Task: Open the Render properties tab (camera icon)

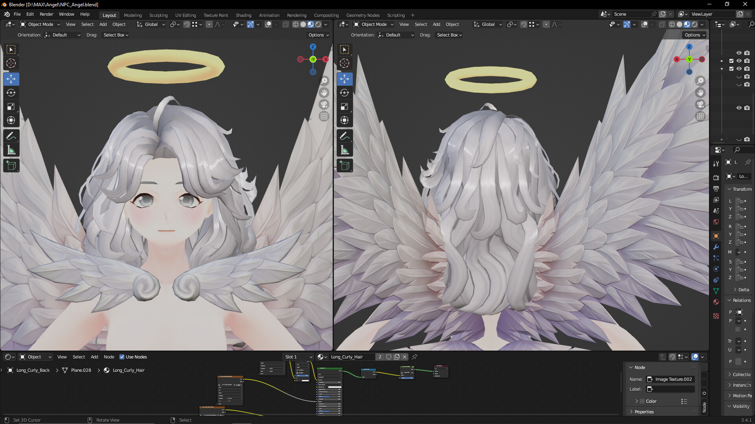Action: pyautogui.click(x=716, y=177)
